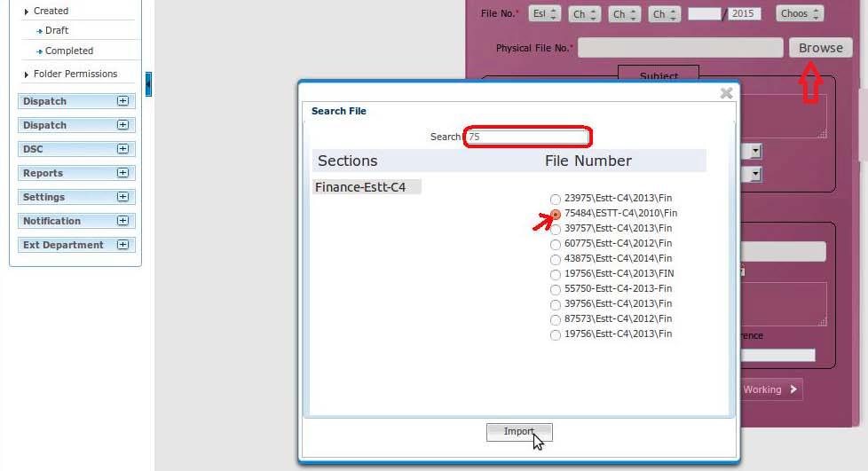Expand the Reports section plus icon

click(122, 173)
